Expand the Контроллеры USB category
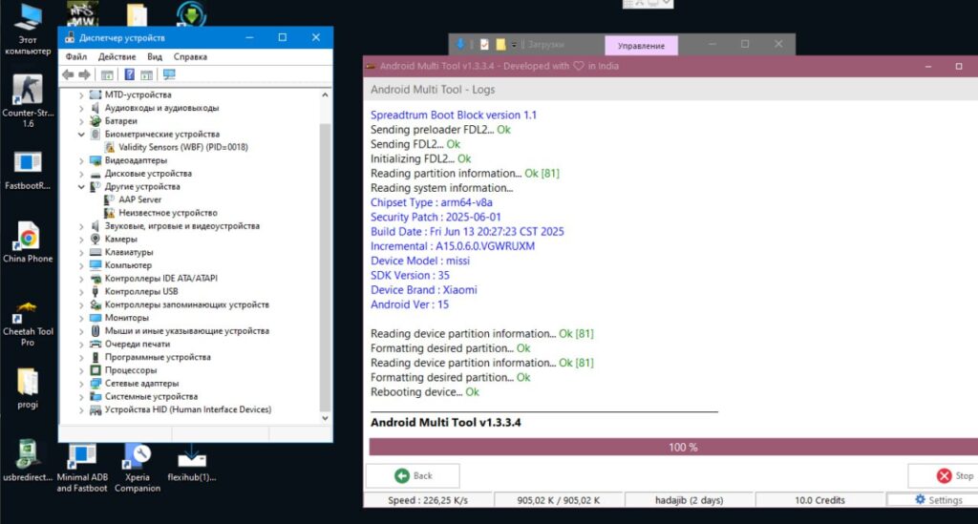This screenshot has height=524, width=978. tap(81, 291)
